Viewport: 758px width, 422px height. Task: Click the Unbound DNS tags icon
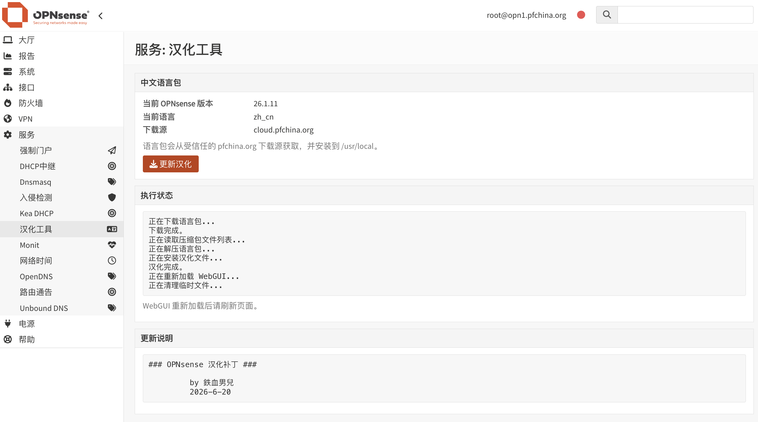pos(112,308)
